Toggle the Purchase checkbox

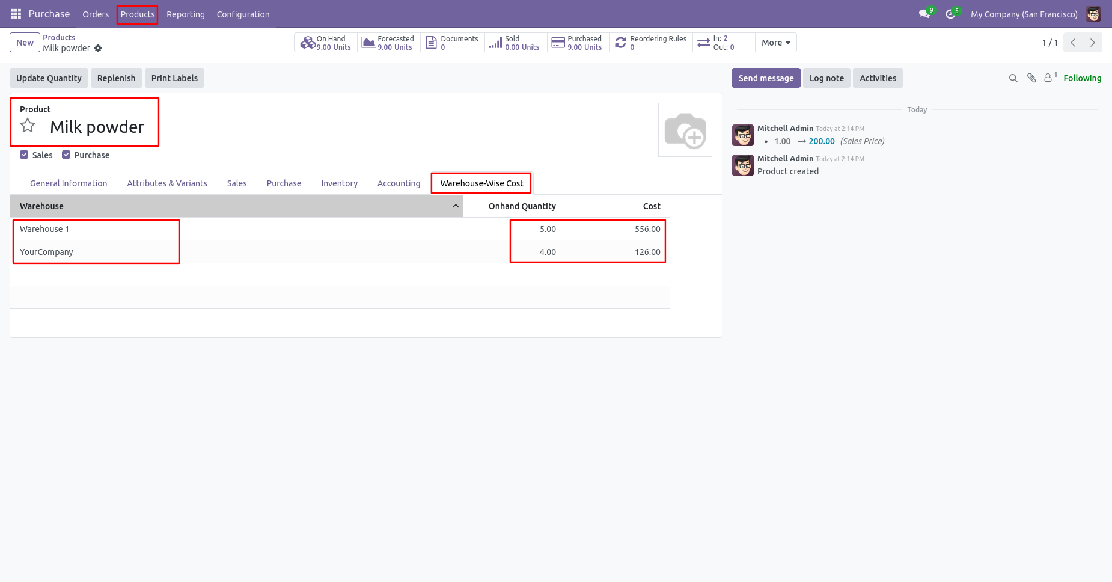[66, 155]
